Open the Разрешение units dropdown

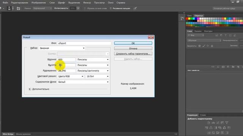(93, 71)
